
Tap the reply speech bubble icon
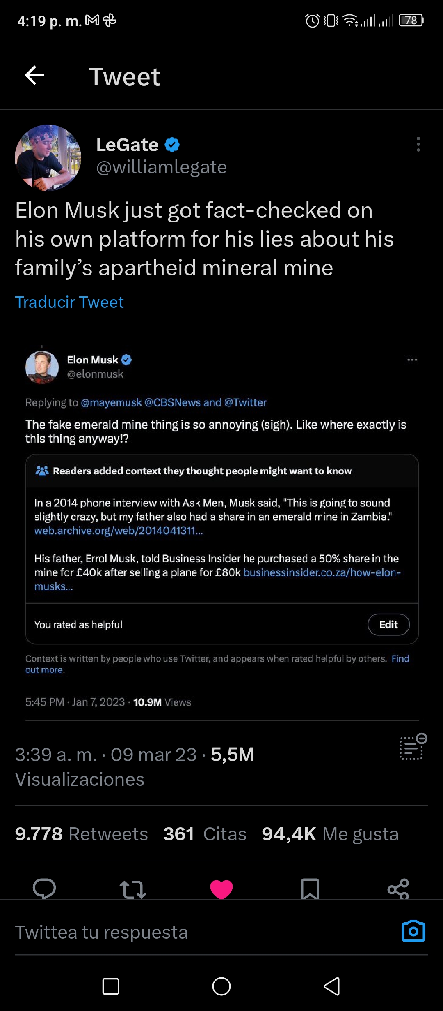(44, 889)
